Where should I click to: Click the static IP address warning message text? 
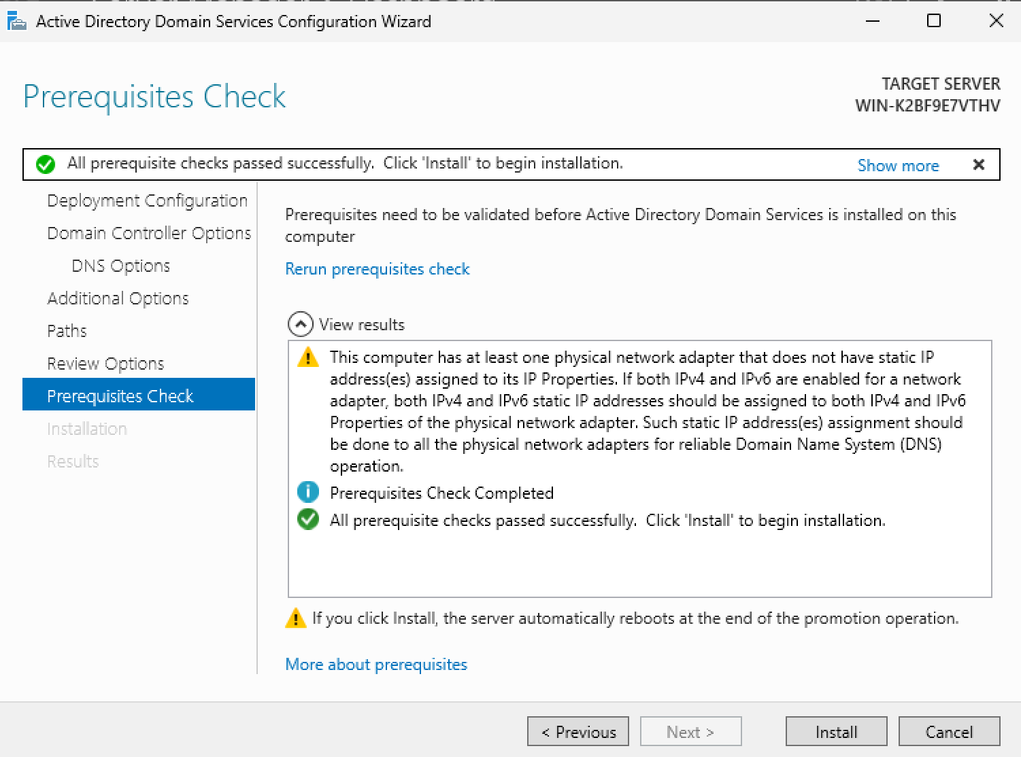coord(648,411)
